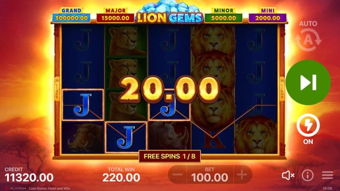Viewport: 340px width, 191px height.
Task: Click the warthog symbol on the reels
Action: tap(82, 138)
